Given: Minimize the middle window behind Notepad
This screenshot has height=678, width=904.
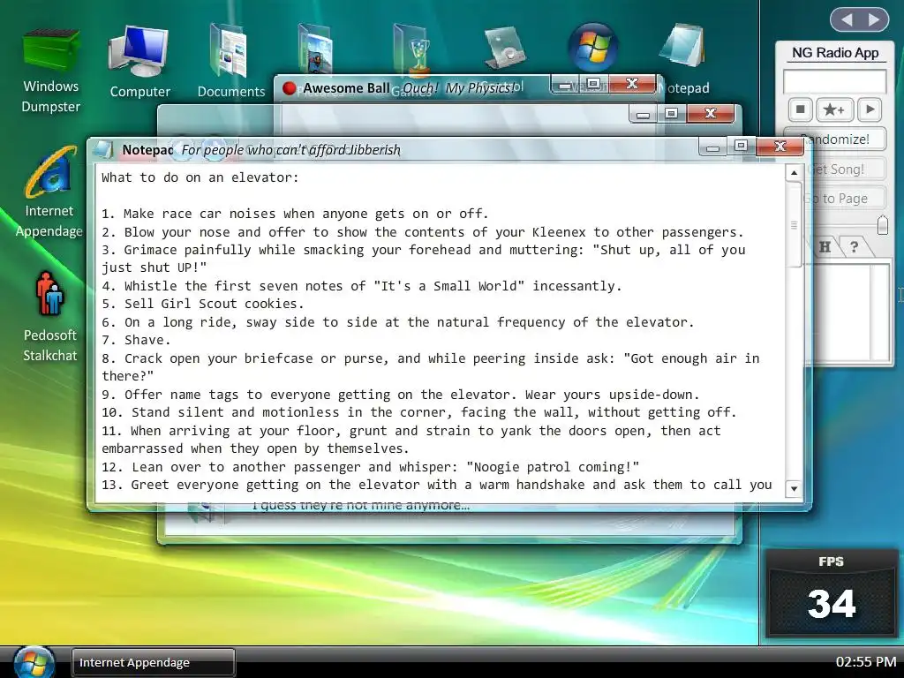Looking at the screenshot, I should click(x=644, y=115).
